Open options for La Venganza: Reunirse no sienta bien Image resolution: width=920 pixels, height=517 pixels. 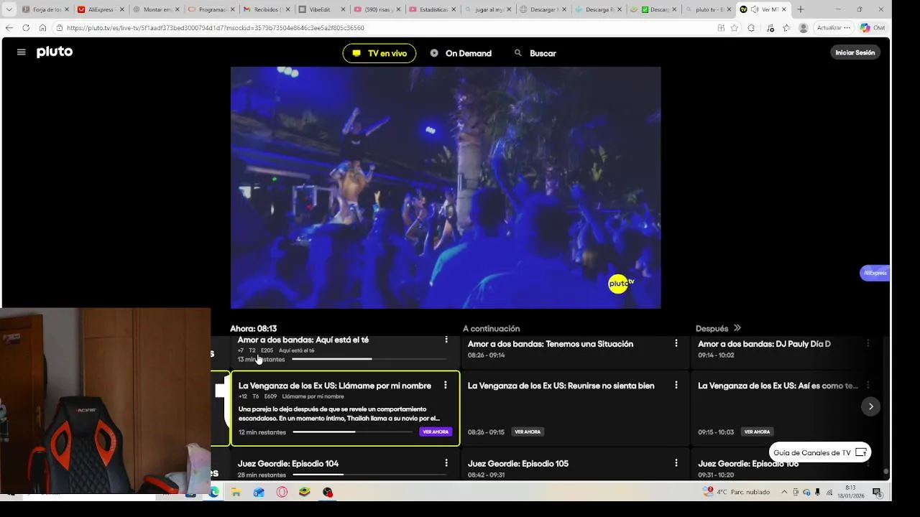click(x=676, y=386)
